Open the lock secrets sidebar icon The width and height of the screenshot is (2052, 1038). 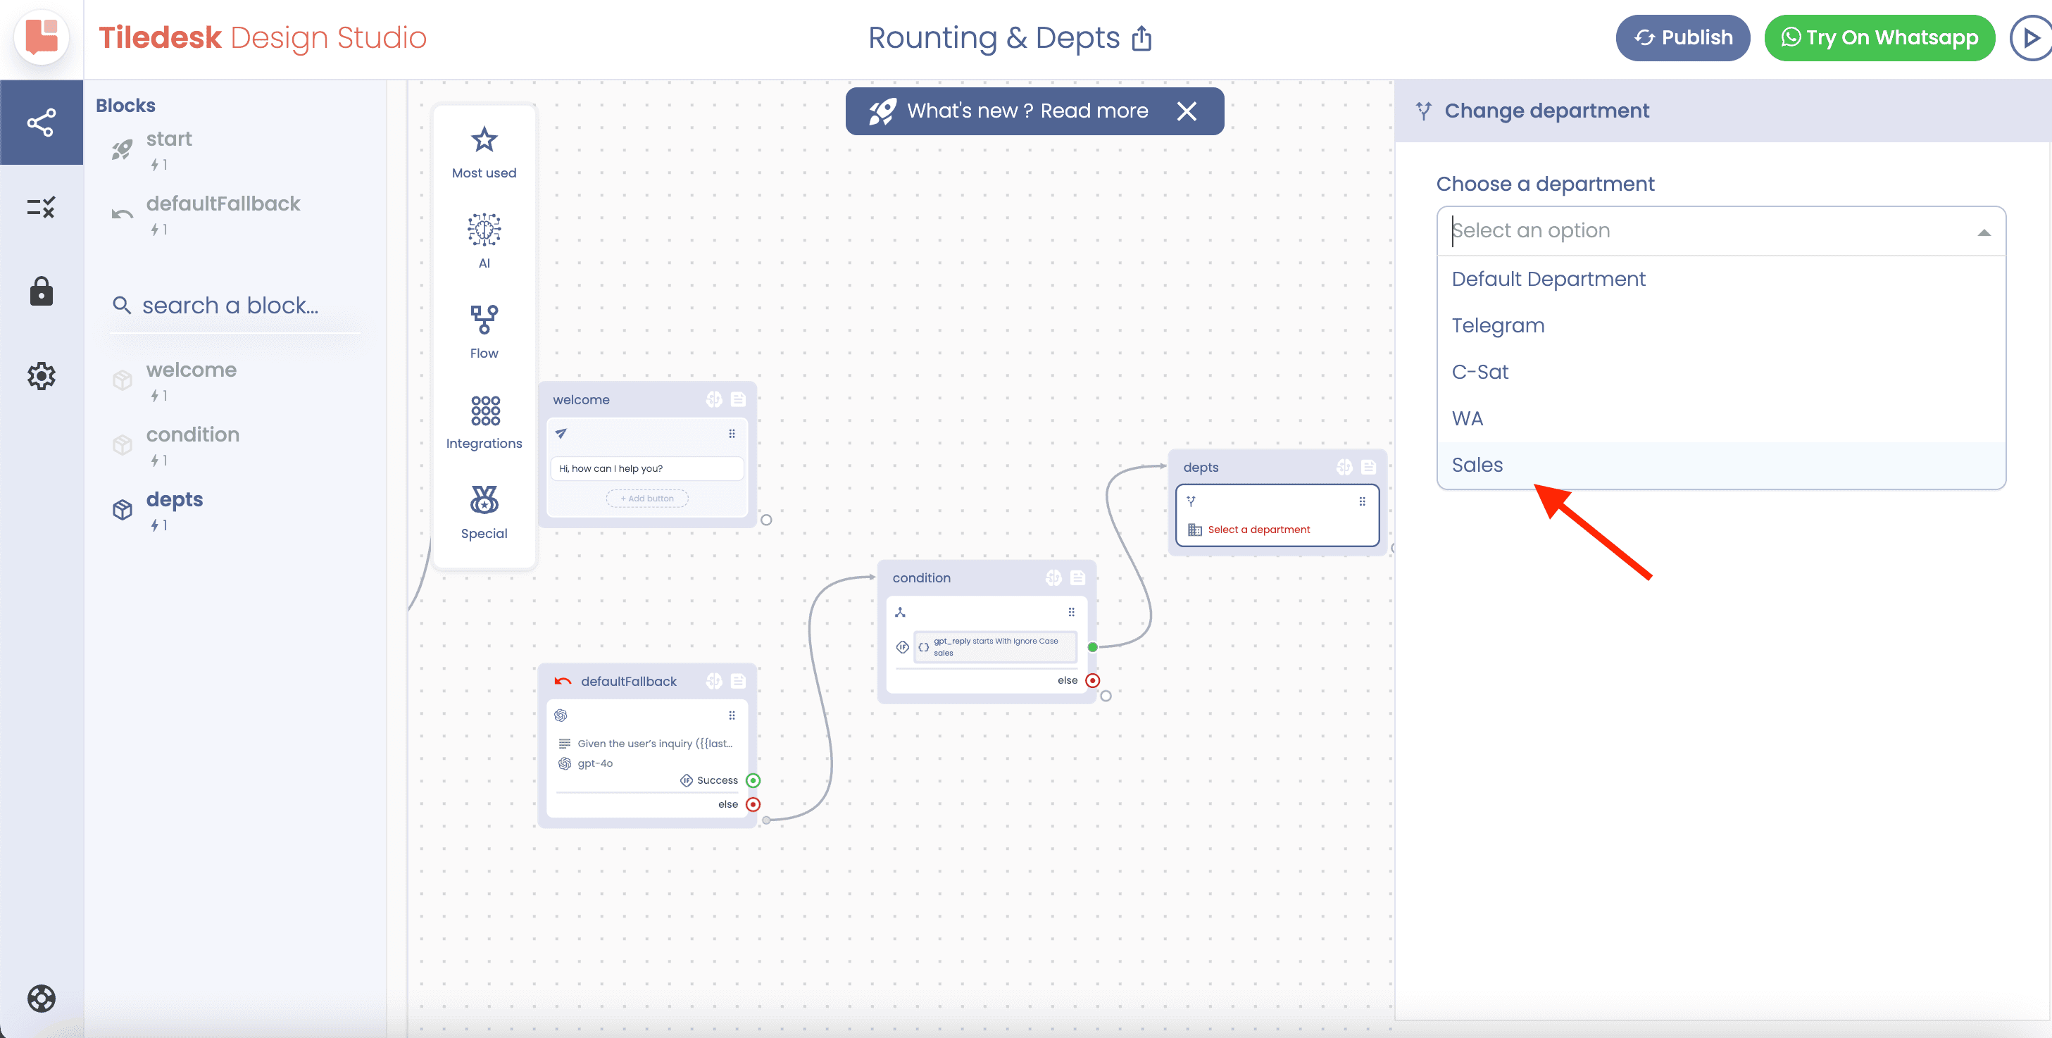[42, 292]
